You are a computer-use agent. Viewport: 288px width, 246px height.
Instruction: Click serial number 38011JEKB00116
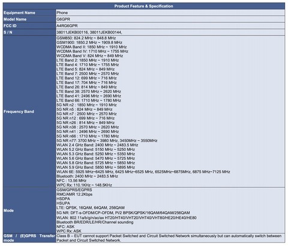click(72, 32)
